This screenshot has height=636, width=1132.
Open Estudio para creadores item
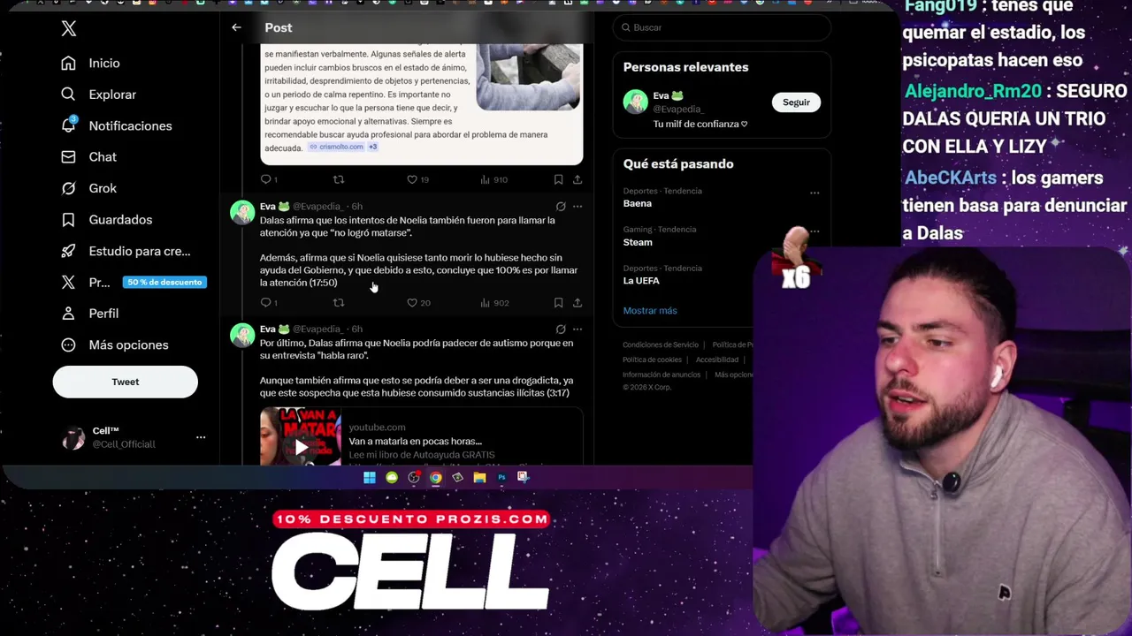pyautogui.click(x=125, y=251)
